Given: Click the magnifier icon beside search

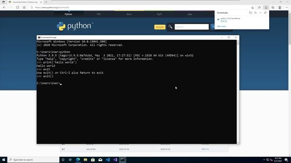Looking at the screenshot, I should [x=170, y=27].
